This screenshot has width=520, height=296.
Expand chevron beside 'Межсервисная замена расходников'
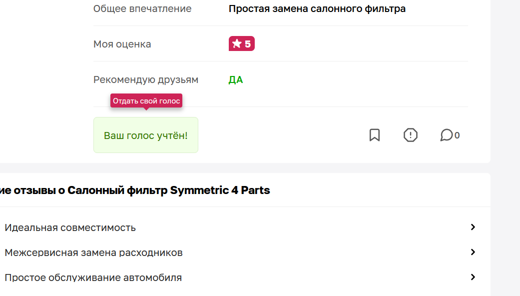click(473, 252)
